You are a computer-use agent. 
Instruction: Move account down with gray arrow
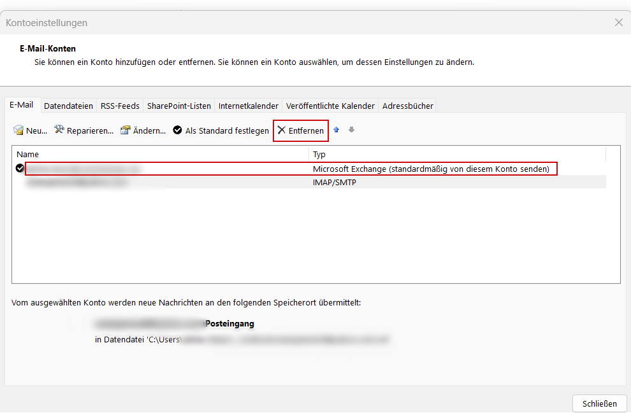point(351,130)
